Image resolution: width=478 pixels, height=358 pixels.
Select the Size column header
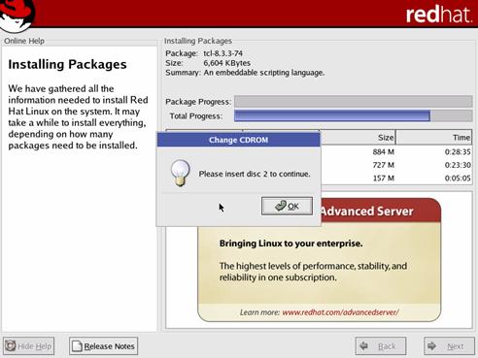358,138
